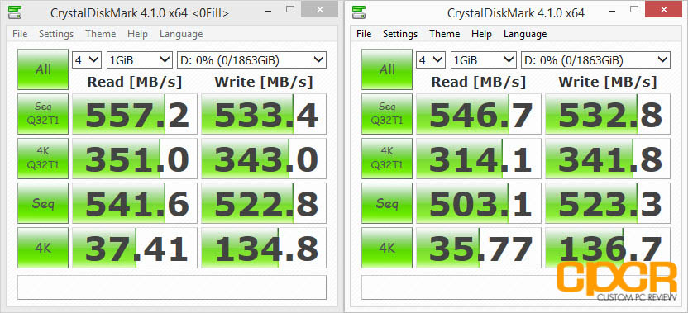Open File menu in the 0Fill window

[20, 34]
